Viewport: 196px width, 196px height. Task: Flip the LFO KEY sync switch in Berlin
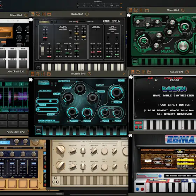(108, 38)
